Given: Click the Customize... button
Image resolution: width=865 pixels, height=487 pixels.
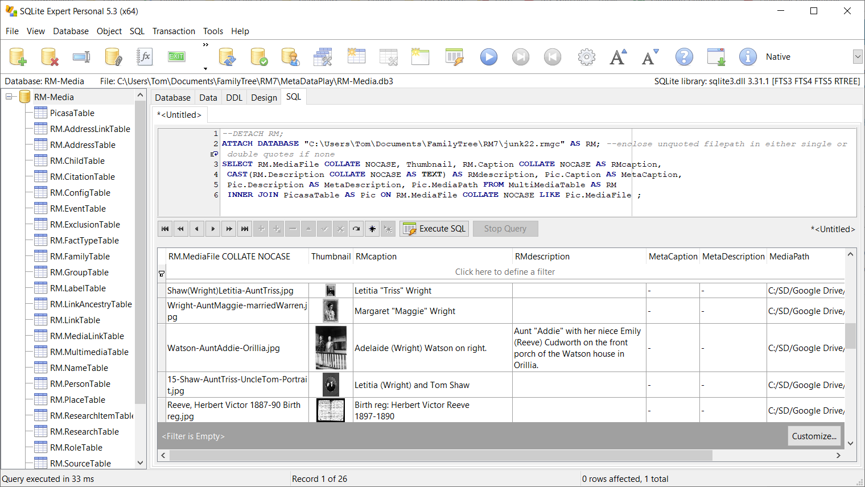Looking at the screenshot, I should pos(814,436).
